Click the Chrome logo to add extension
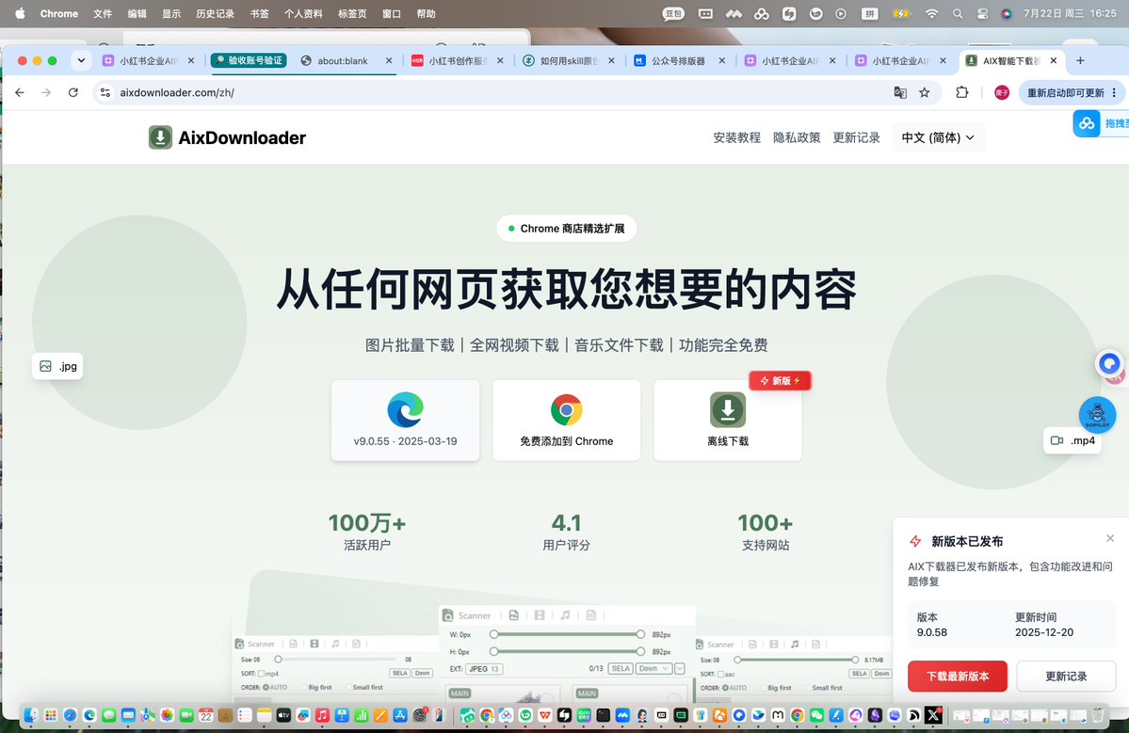This screenshot has width=1129, height=733. click(x=567, y=410)
